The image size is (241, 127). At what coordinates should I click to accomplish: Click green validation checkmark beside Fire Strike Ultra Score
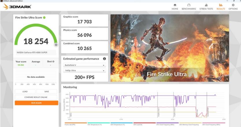[44, 18]
